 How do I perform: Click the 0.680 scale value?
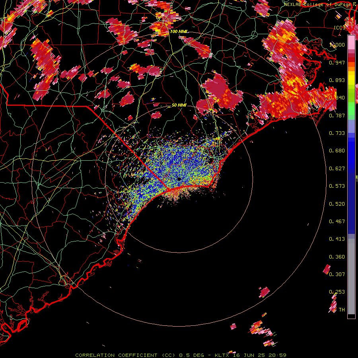[337, 151]
